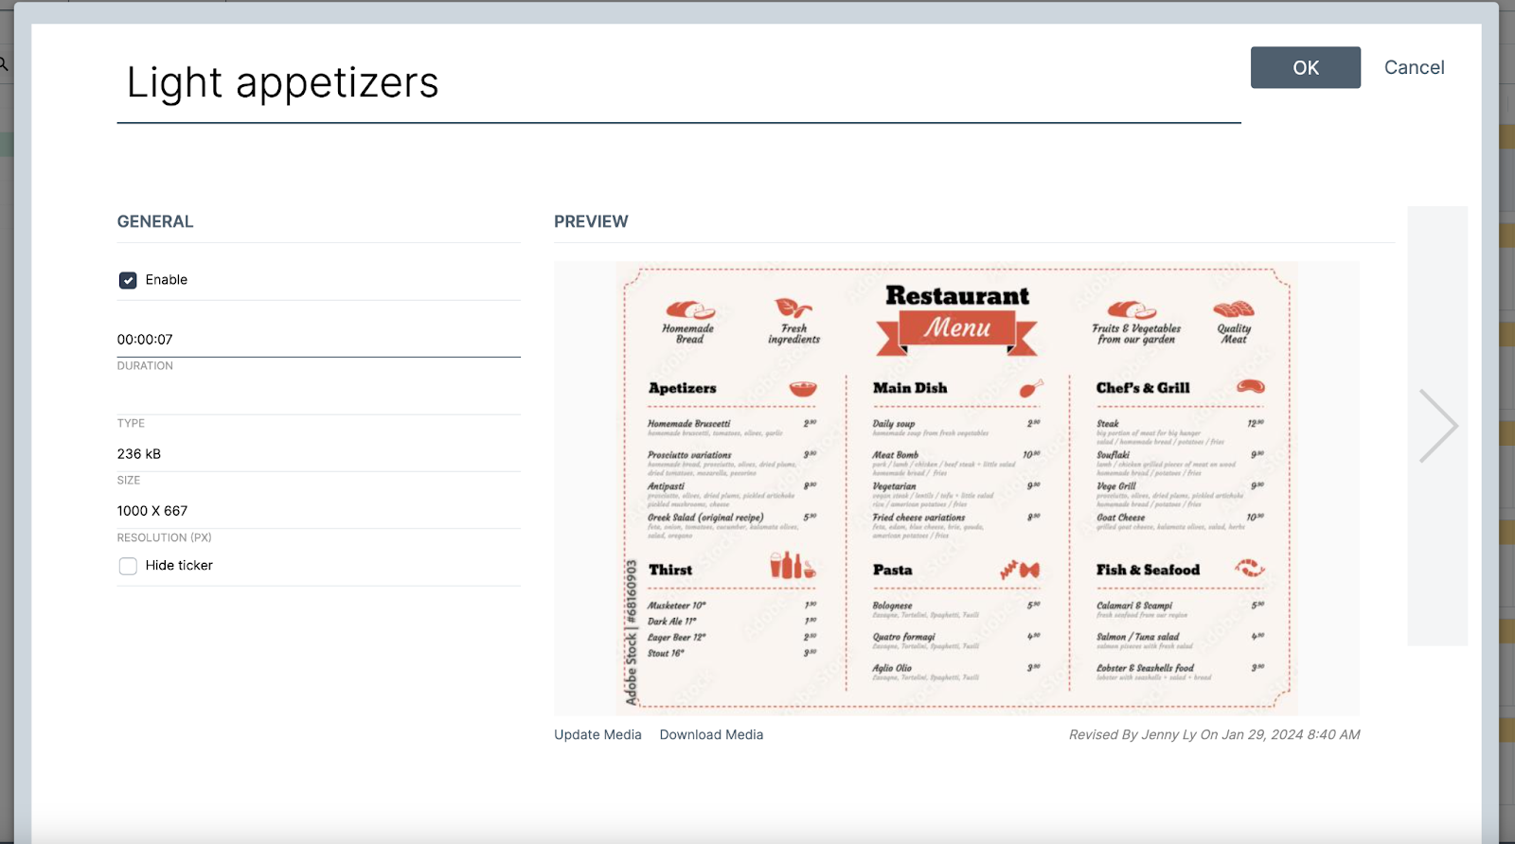Click the OK button
The width and height of the screenshot is (1515, 844).
pyautogui.click(x=1305, y=67)
